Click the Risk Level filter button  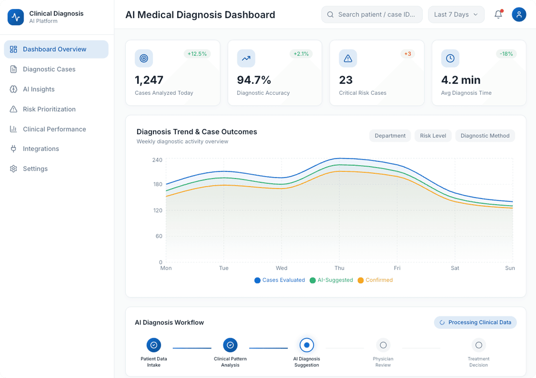click(433, 135)
